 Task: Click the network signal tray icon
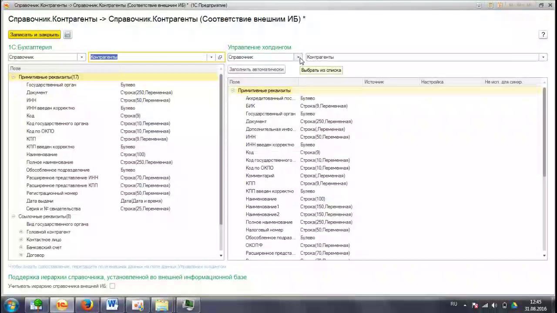[x=485, y=305]
